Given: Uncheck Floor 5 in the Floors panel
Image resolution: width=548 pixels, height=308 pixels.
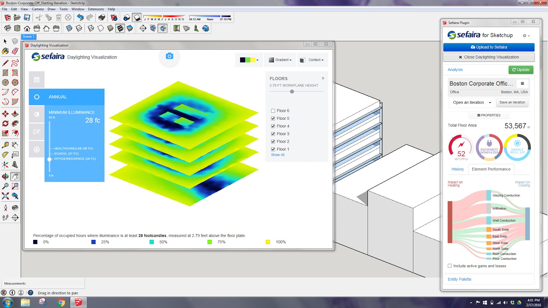Looking at the screenshot, I should (273, 118).
